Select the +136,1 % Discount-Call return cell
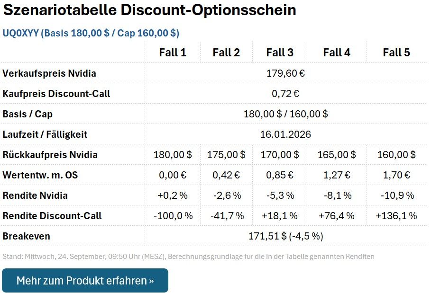This screenshot has height=293, width=431. pos(396,216)
